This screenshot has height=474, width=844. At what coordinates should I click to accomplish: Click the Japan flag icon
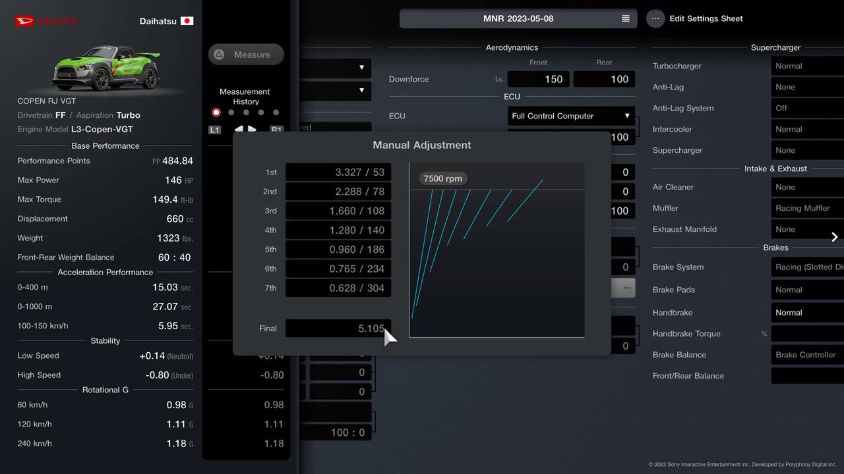click(187, 21)
